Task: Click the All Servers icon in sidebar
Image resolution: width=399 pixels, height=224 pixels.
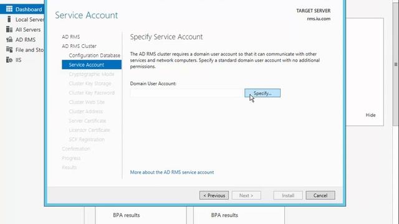Action: (9, 29)
